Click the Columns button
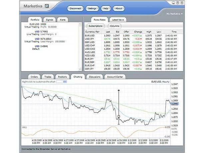This screenshot has width=204, height=153. [114, 26]
